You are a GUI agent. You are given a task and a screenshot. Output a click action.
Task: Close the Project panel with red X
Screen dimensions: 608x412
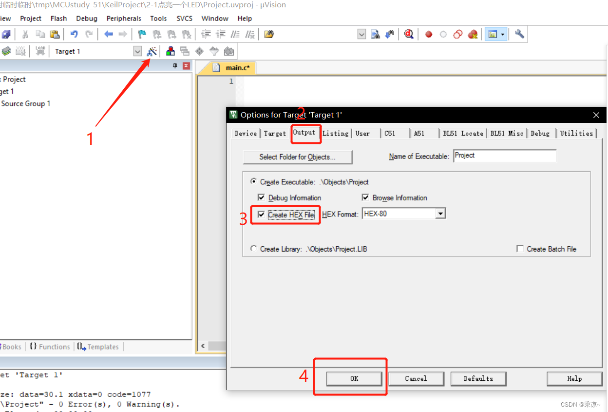tap(186, 66)
